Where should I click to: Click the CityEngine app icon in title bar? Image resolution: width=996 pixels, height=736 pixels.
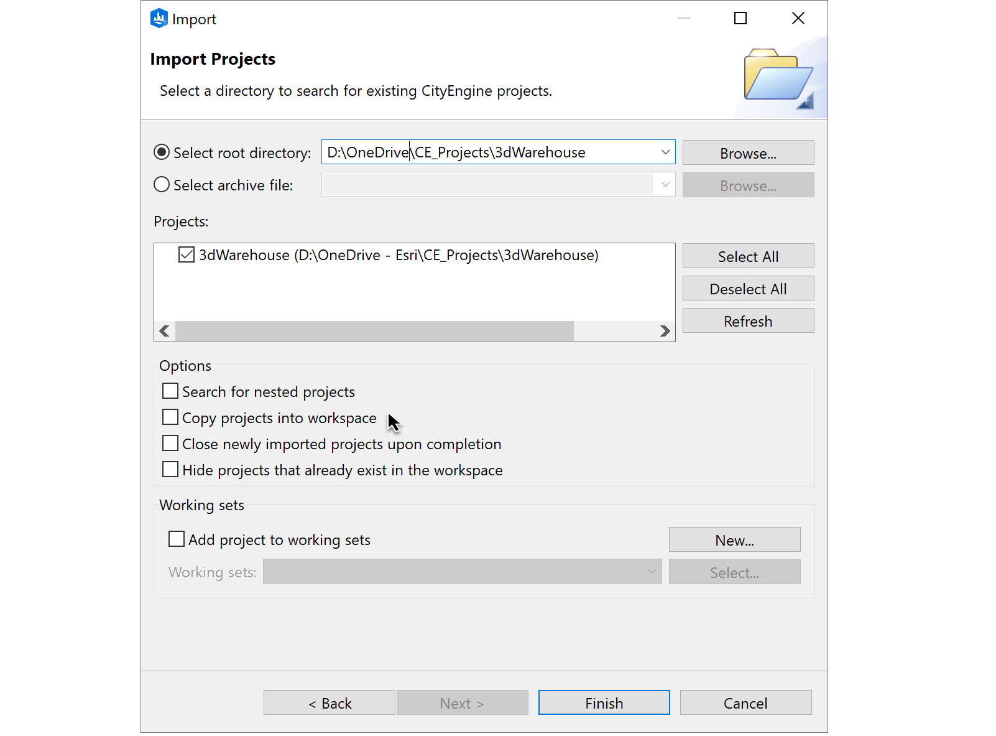click(x=159, y=19)
